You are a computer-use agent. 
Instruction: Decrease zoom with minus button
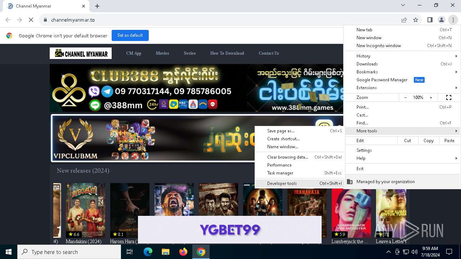(406, 97)
